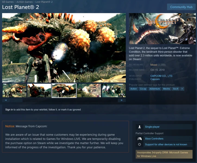Open the Action tag
Screen dimensions: 197x163
click(133, 89)
